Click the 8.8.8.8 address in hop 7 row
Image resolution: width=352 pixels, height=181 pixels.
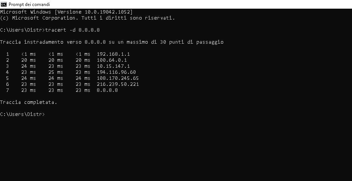tap(107, 90)
